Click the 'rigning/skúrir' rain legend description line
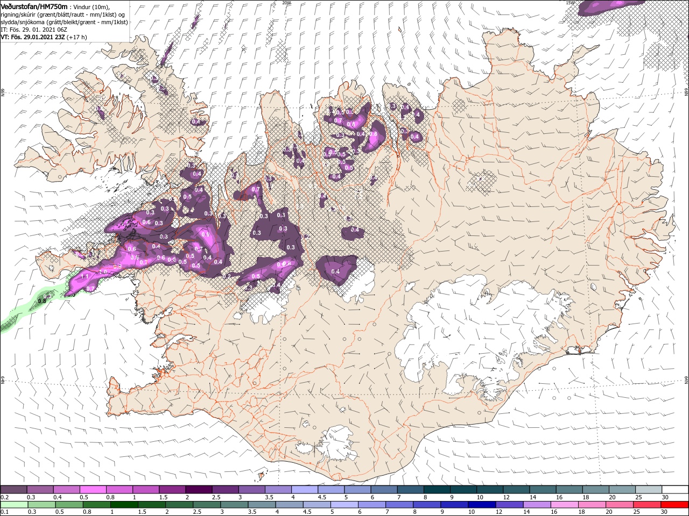This screenshot has height=516, width=689. coord(62,14)
